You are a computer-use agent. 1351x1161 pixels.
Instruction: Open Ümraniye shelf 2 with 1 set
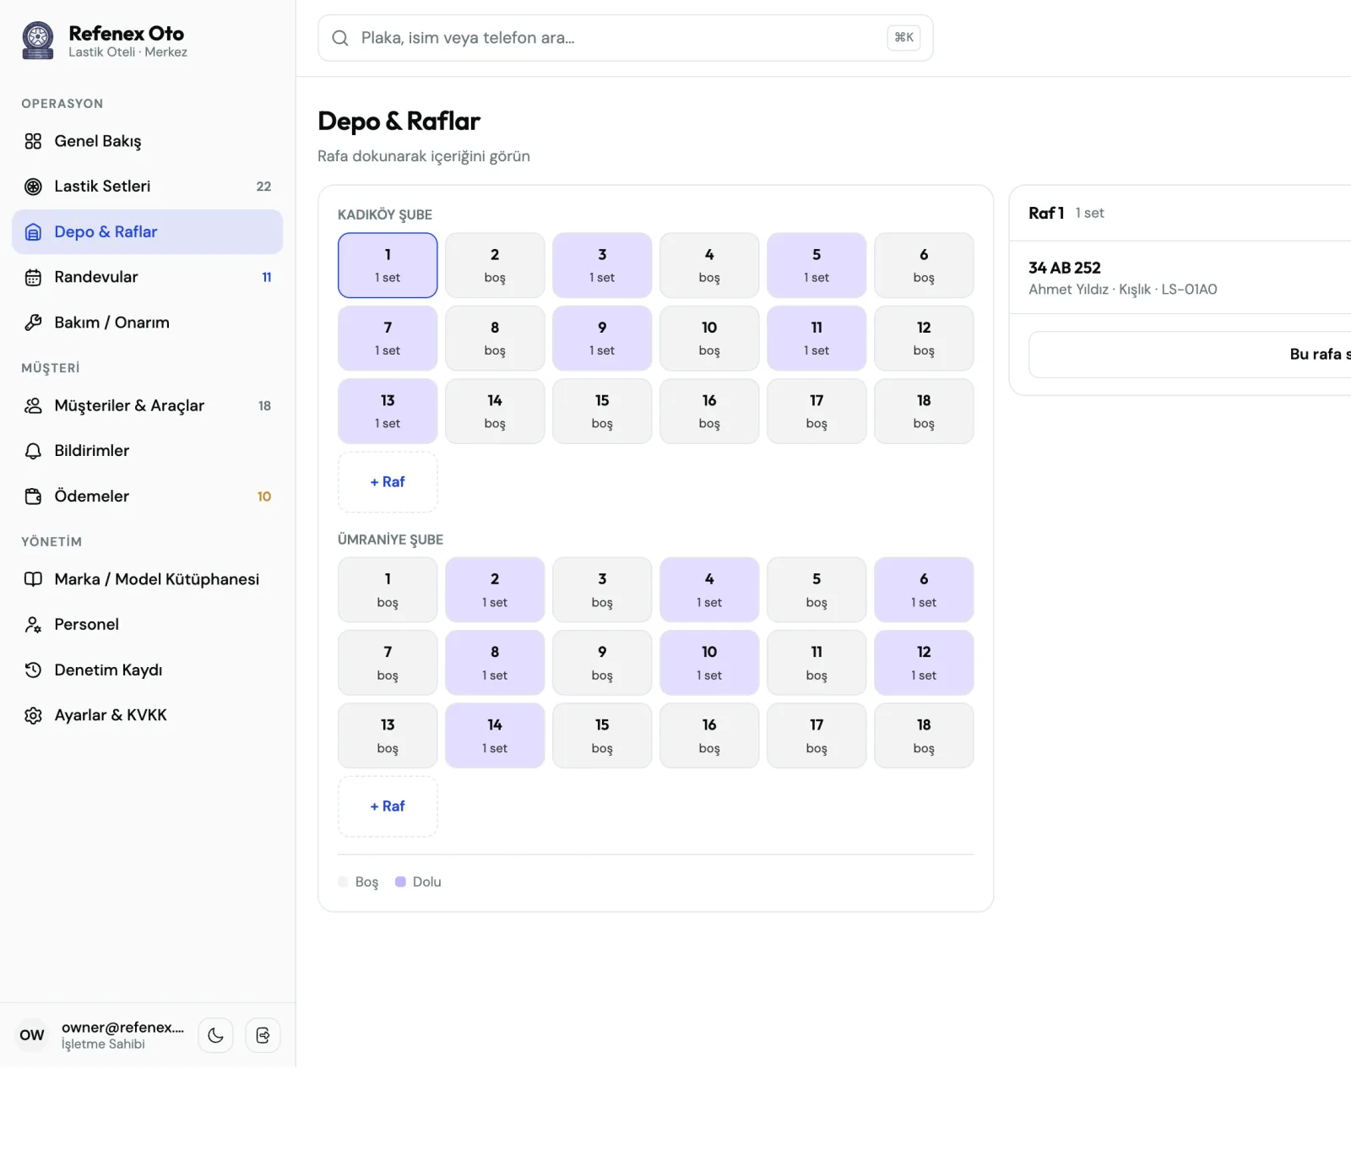click(495, 589)
